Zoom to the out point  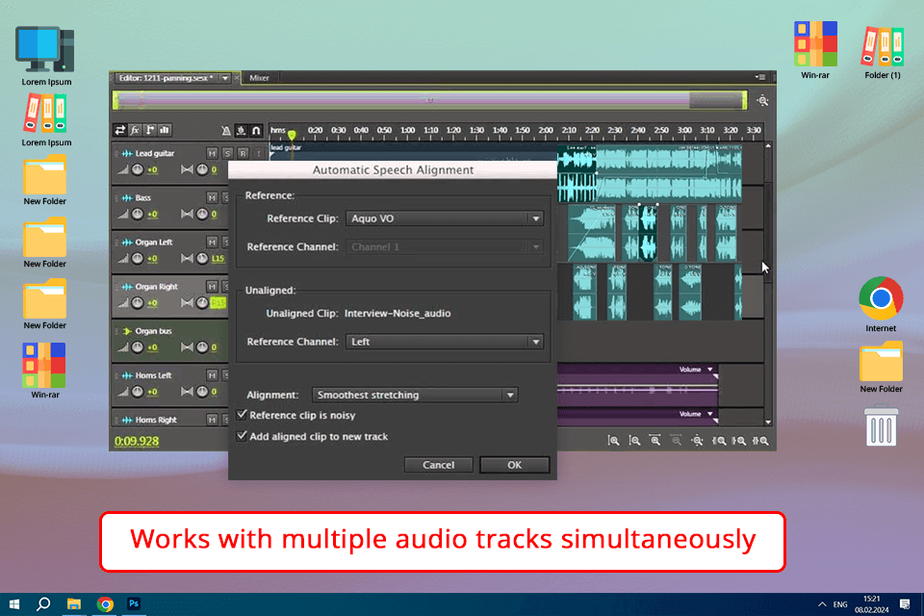[x=739, y=441]
